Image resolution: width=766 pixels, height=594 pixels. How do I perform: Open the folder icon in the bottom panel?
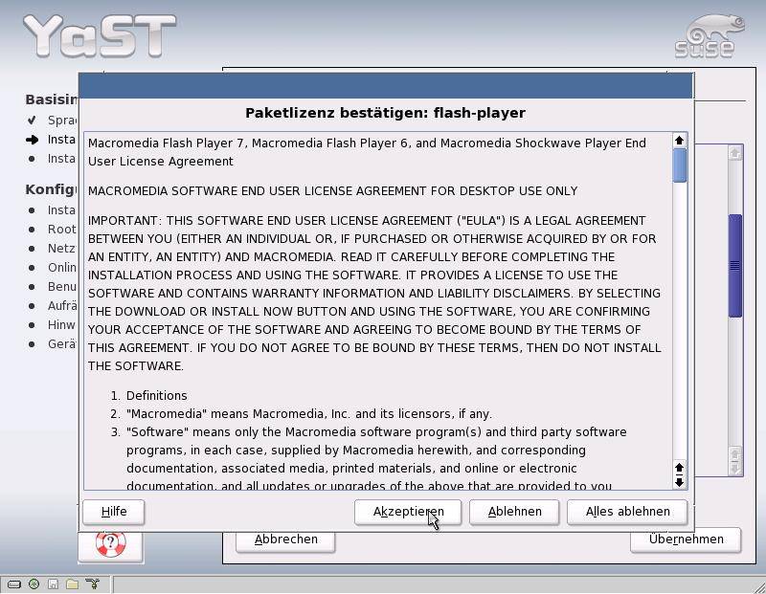click(73, 583)
